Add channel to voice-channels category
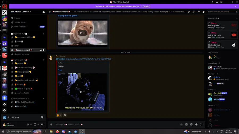Image resolution: width=239 pixels, height=134 pixels. (44, 99)
